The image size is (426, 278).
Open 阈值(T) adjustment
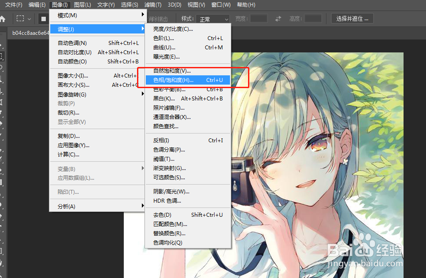(188, 159)
